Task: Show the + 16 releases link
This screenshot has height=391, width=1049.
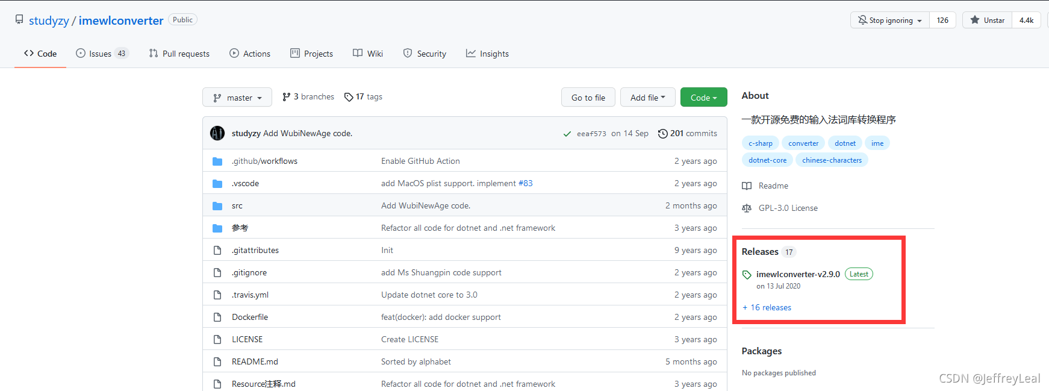Action: [767, 307]
